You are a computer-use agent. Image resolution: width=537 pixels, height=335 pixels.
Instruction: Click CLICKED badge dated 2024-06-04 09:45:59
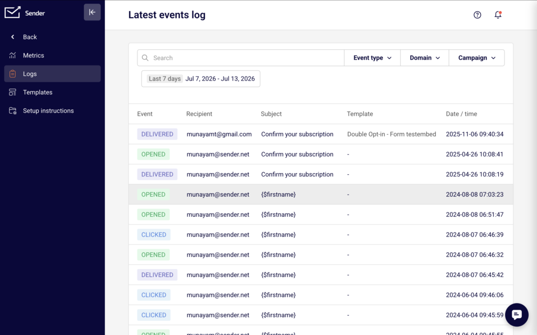tap(154, 315)
